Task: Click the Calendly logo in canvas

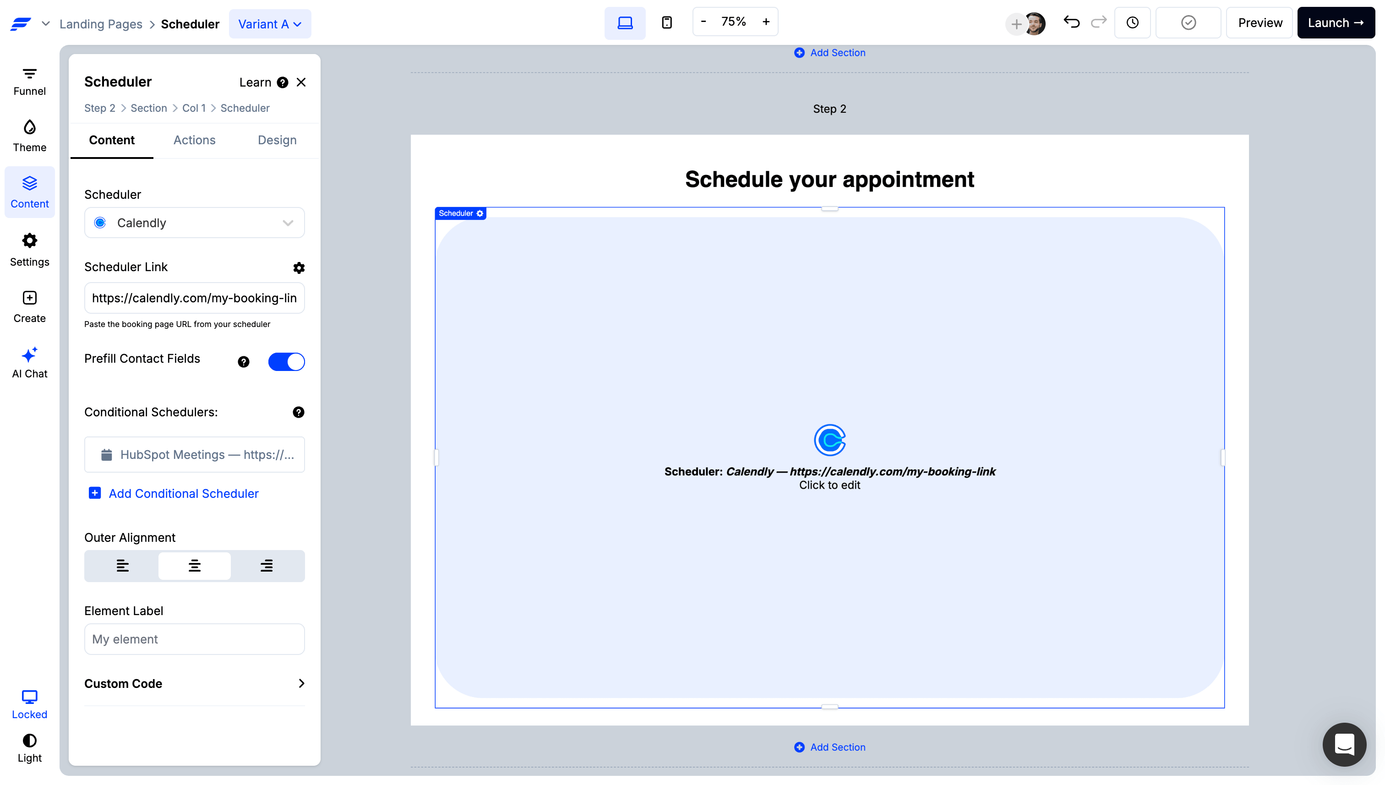Action: click(830, 440)
